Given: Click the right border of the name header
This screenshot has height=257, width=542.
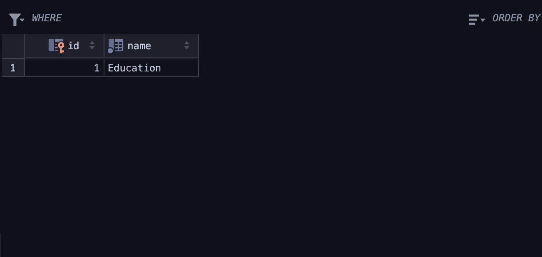Looking at the screenshot, I should (x=199, y=46).
